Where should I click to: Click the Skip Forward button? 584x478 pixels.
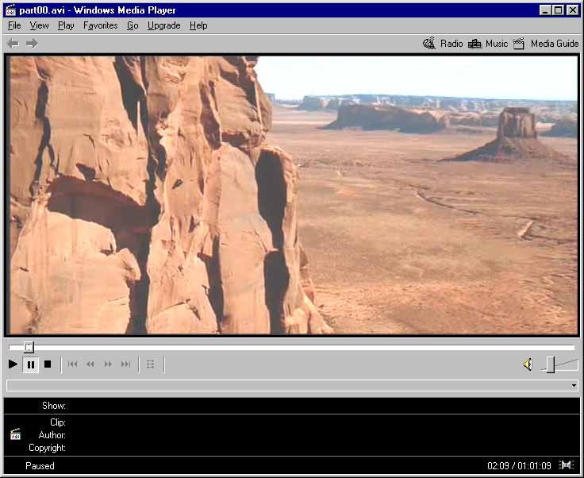126,364
